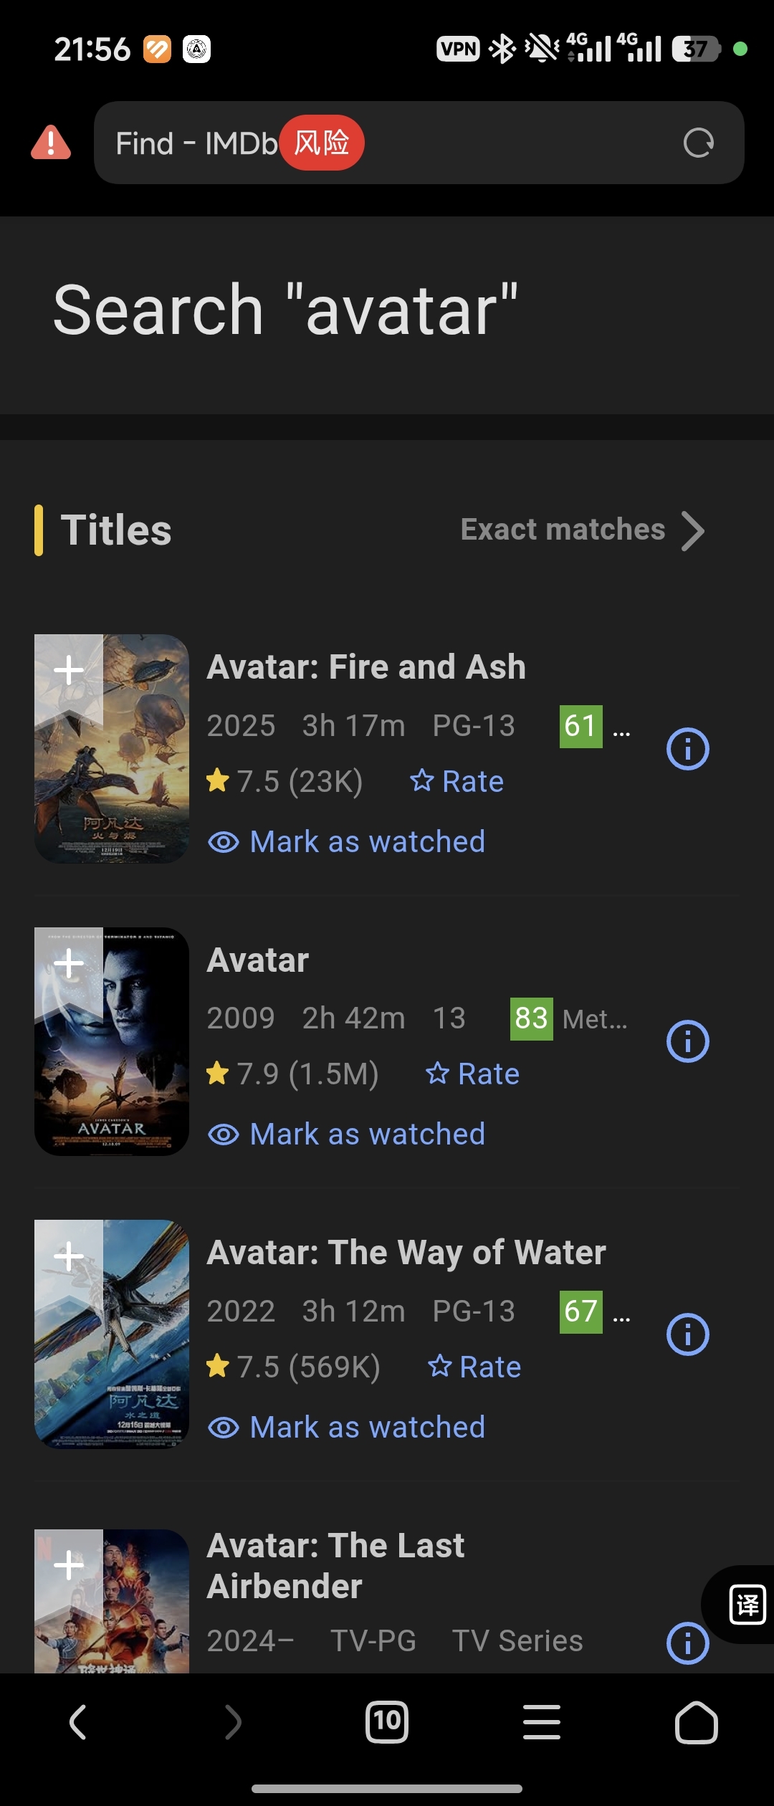
Task: Show info for Avatar: The Way of Water
Action: click(x=687, y=1334)
